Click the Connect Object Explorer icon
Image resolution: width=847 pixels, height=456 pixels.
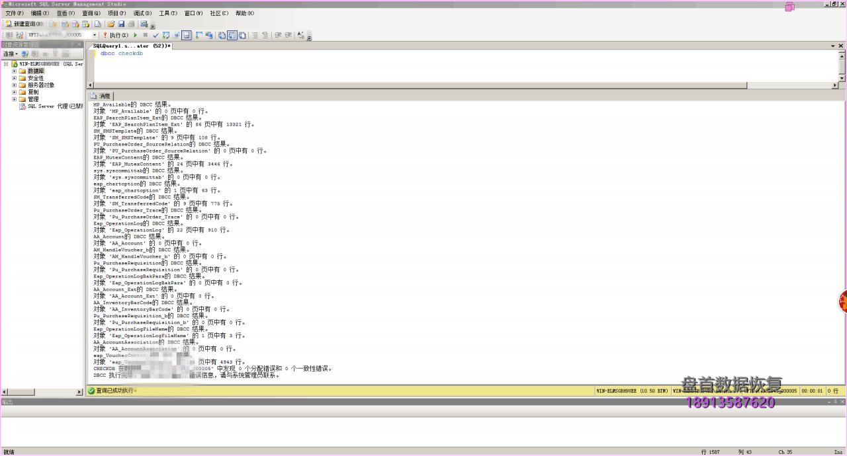(24, 54)
